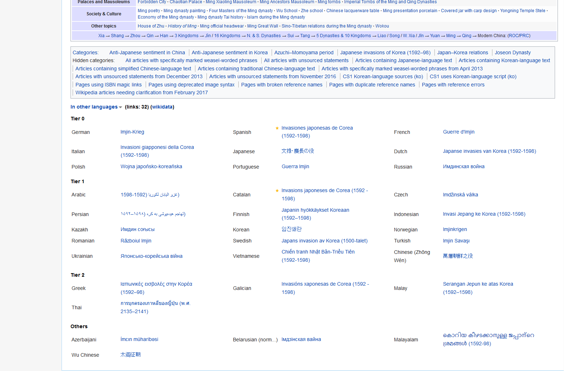Open Invasiones japonesas de Corea link
Viewport: 564px width, 371px height.
[x=317, y=132]
